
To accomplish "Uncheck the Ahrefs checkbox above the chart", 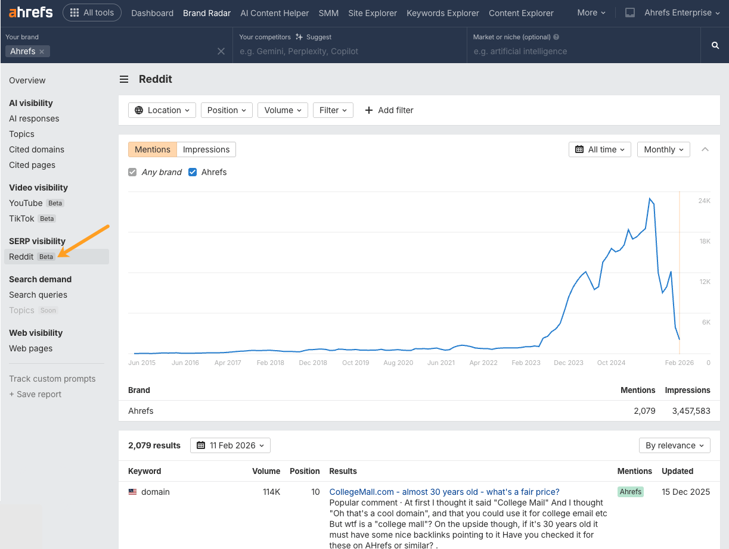I will pyautogui.click(x=193, y=172).
